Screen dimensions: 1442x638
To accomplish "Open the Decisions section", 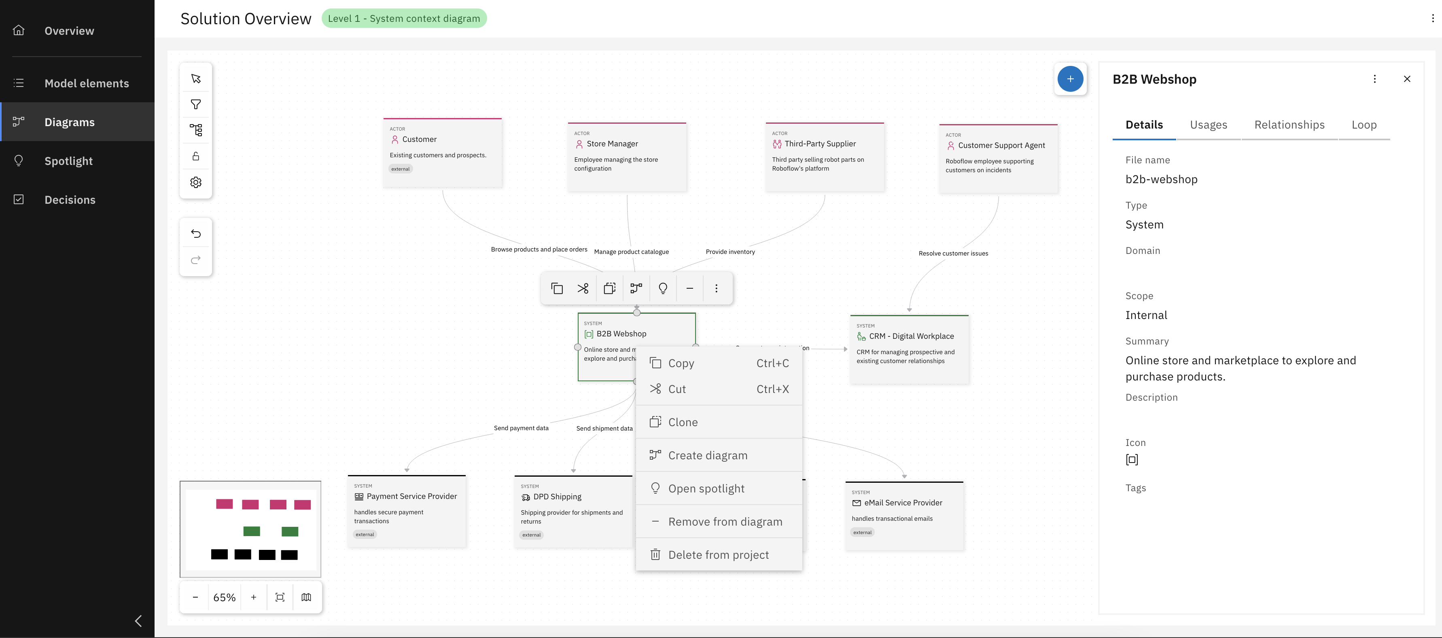I will (70, 200).
